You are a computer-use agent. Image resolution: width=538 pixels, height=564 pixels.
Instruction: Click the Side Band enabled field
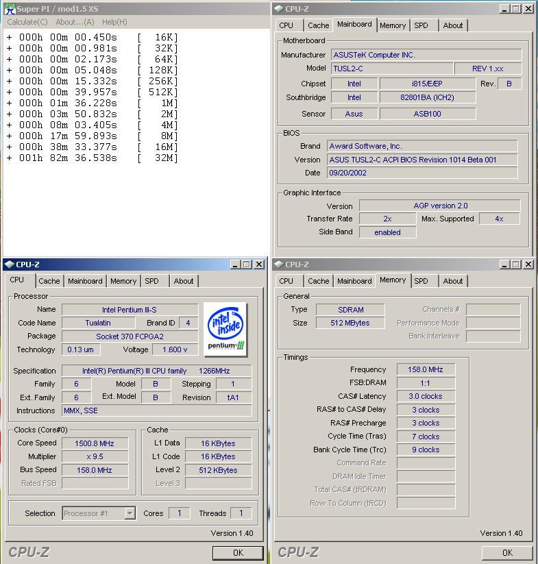click(x=387, y=232)
